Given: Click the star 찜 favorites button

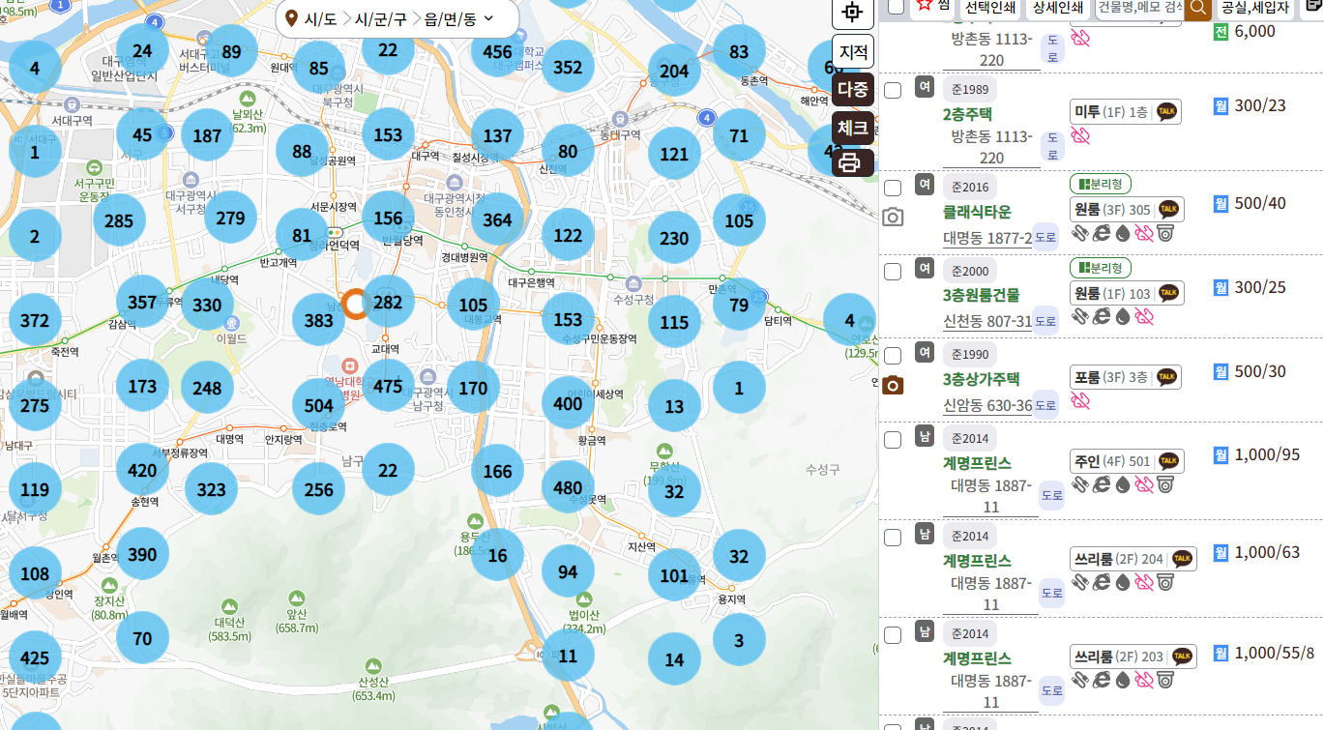Looking at the screenshot, I should point(933,6).
